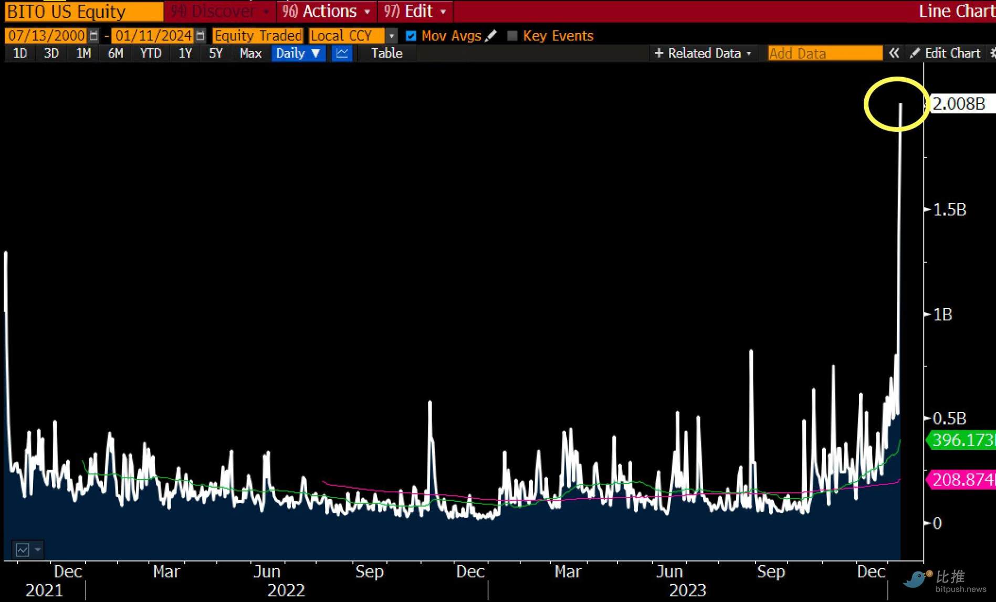This screenshot has width=996, height=602.
Task: Click the pencil icon beside Mov Avgs
Action: pyautogui.click(x=491, y=36)
